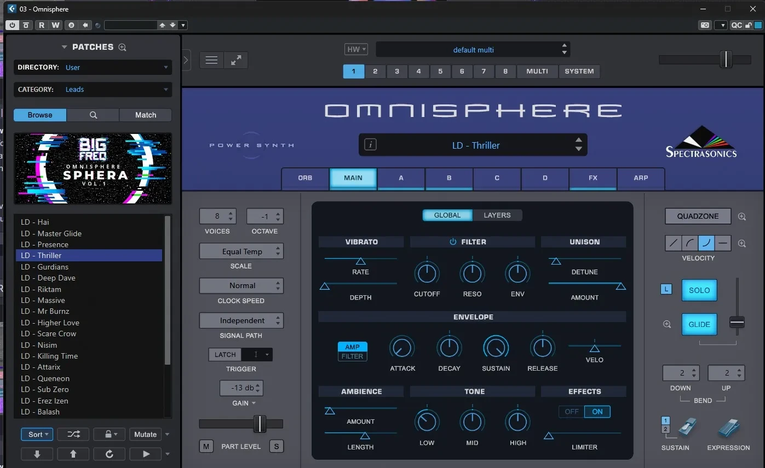
Task: Click the plugin power/activate icon
Action: 12,25
